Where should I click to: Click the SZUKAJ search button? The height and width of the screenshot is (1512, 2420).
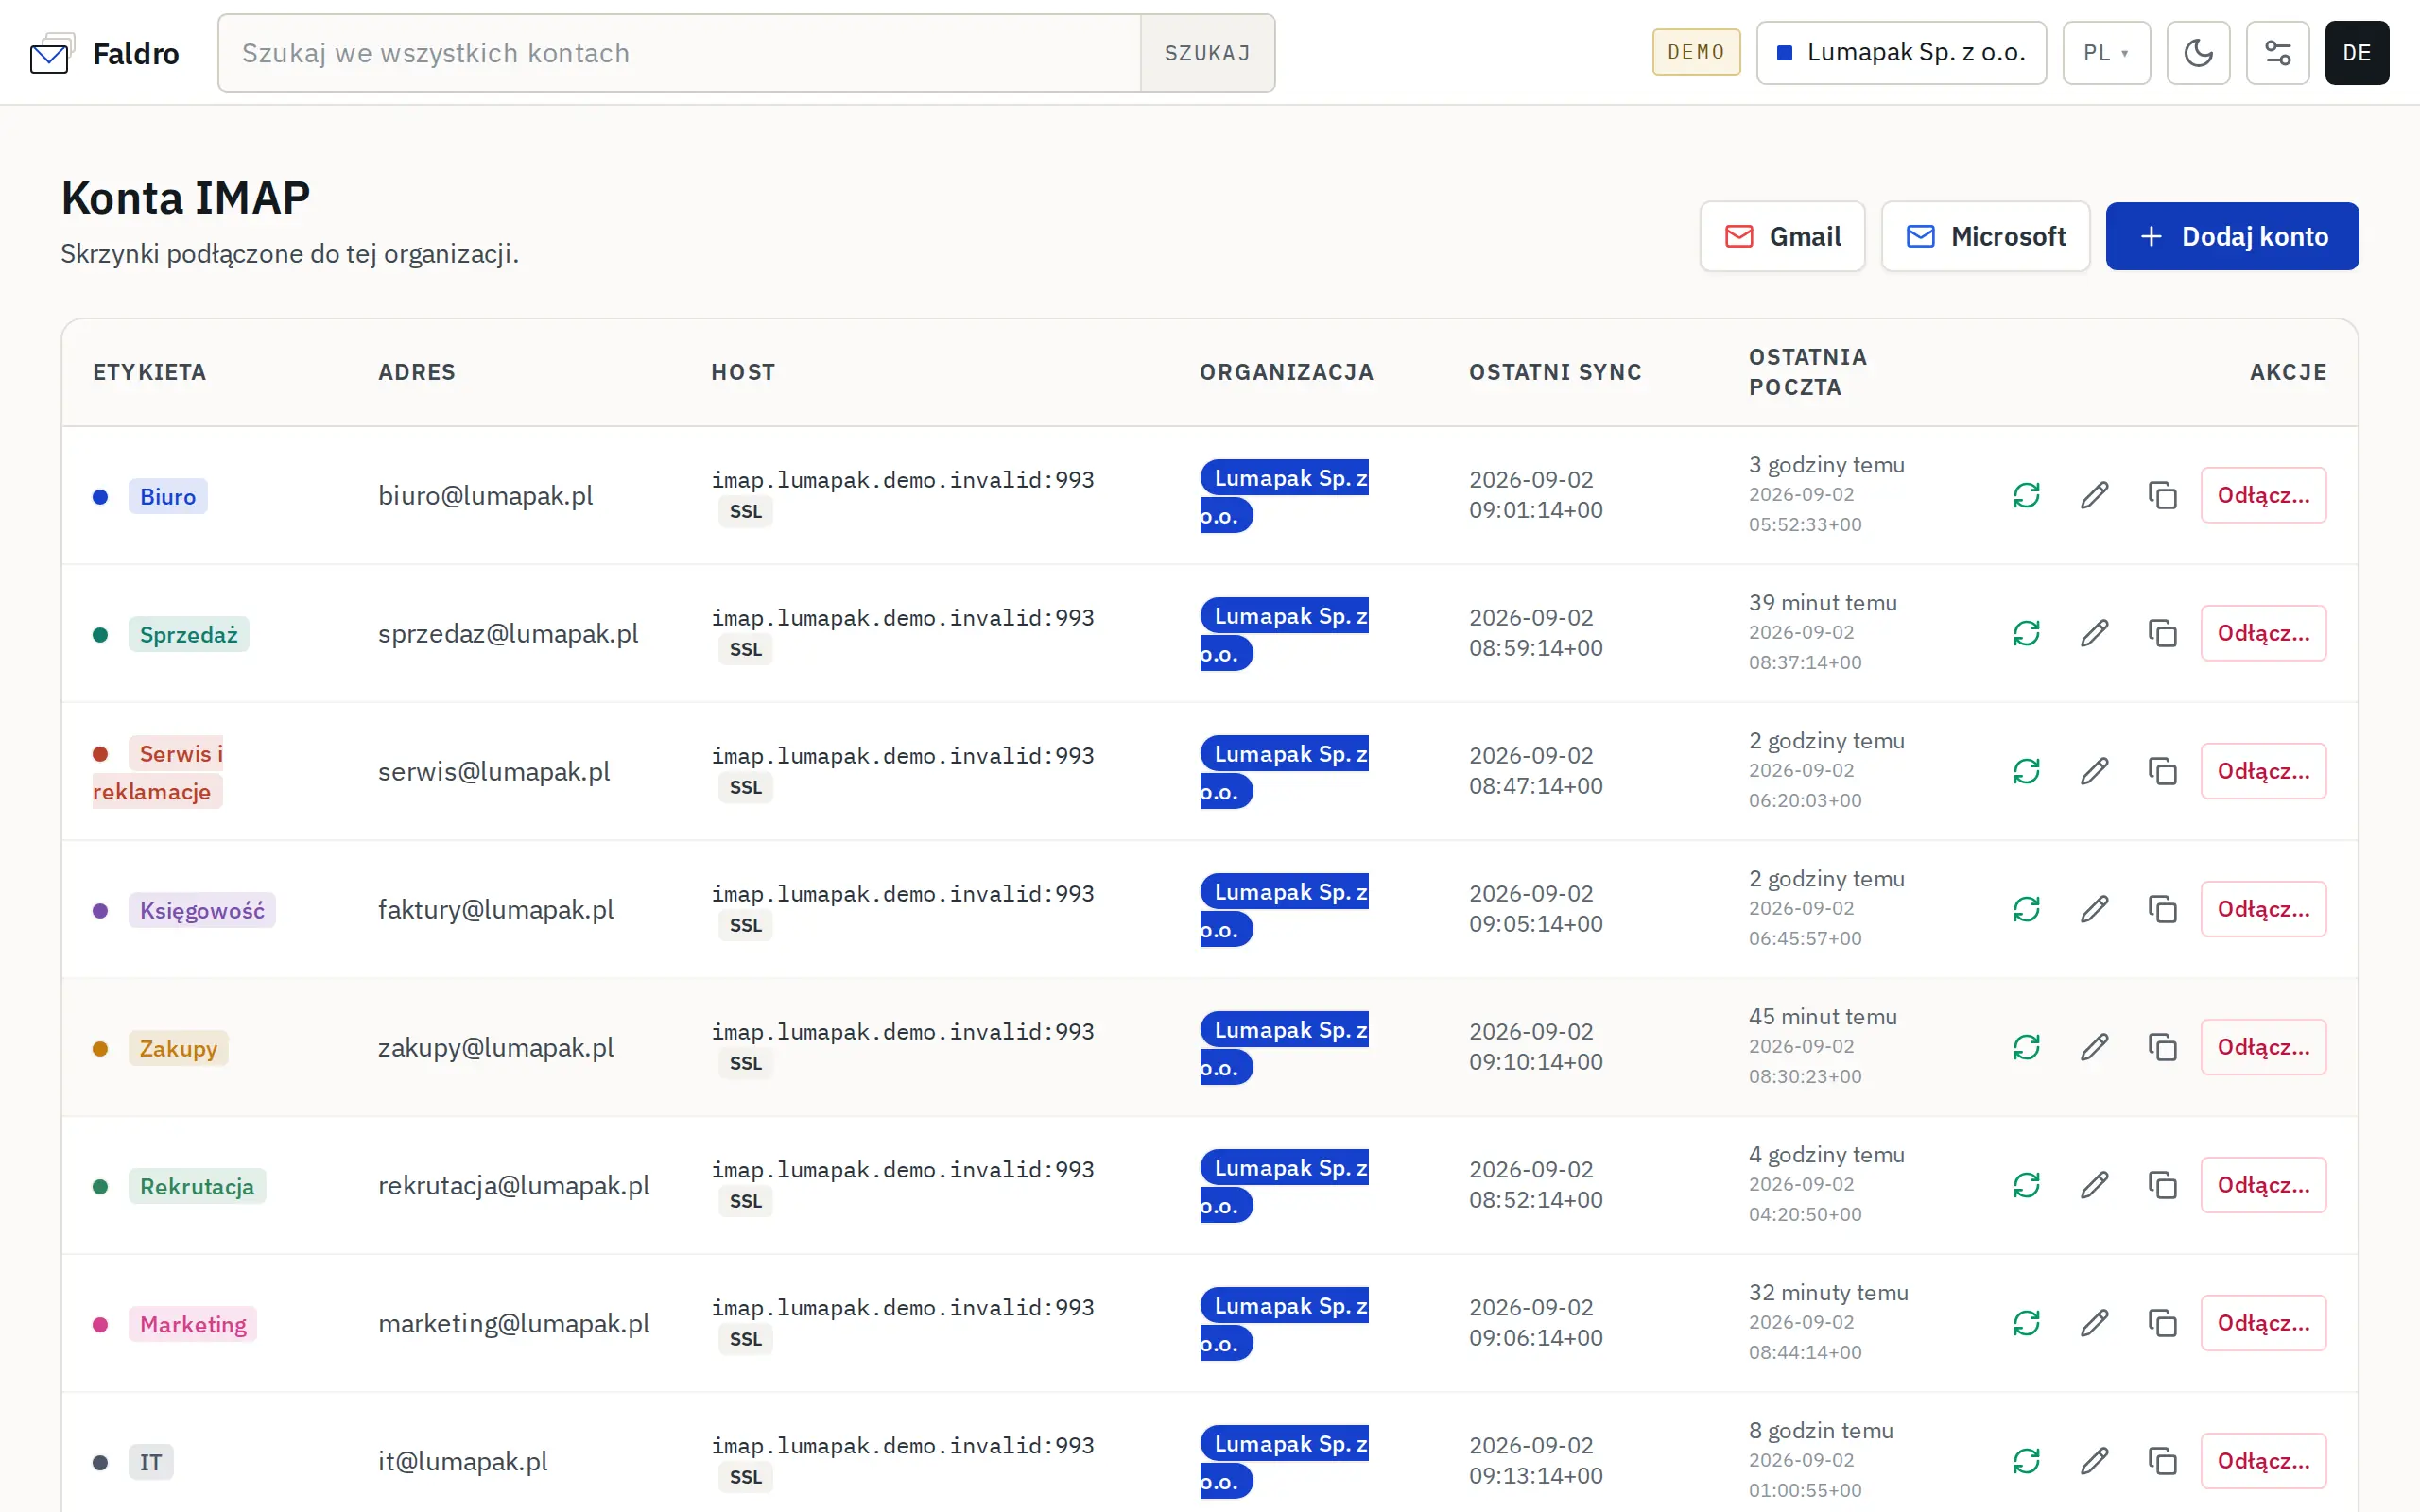1207,53
